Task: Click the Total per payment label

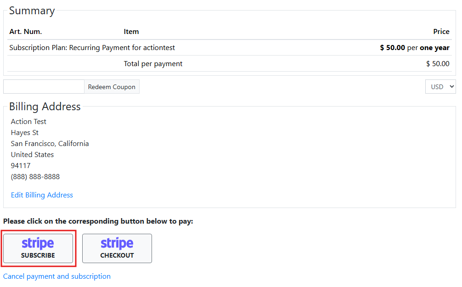Action: pos(153,64)
